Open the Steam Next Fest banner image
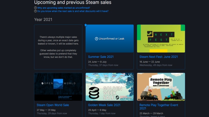This screenshot has width=209, height=117. [x=161, y=38]
